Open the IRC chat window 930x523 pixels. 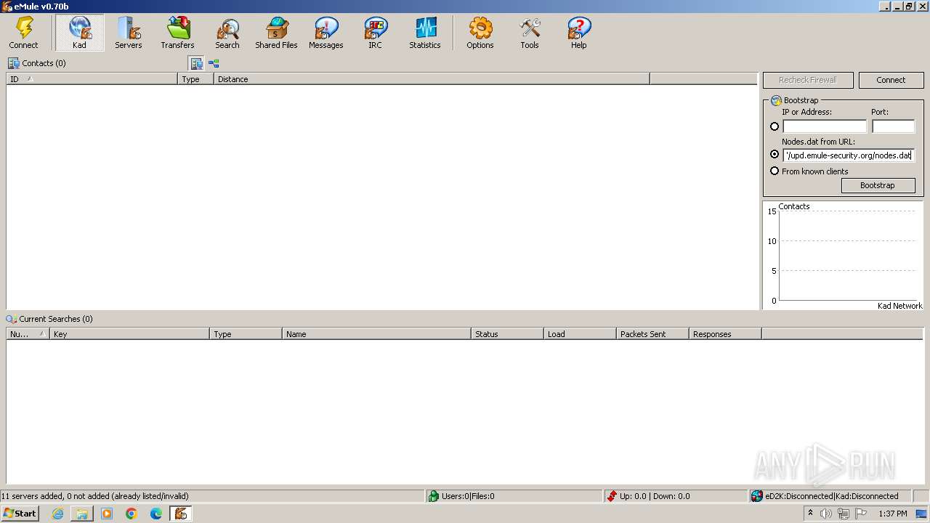[x=376, y=33]
